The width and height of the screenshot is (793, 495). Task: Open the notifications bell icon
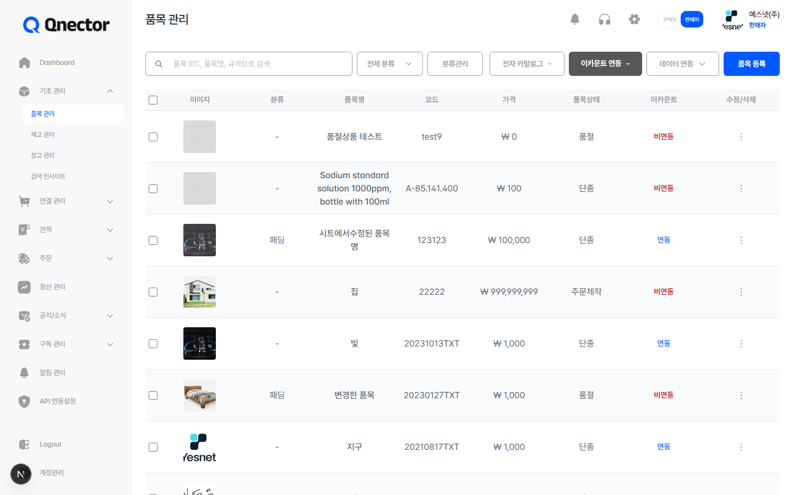(575, 19)
